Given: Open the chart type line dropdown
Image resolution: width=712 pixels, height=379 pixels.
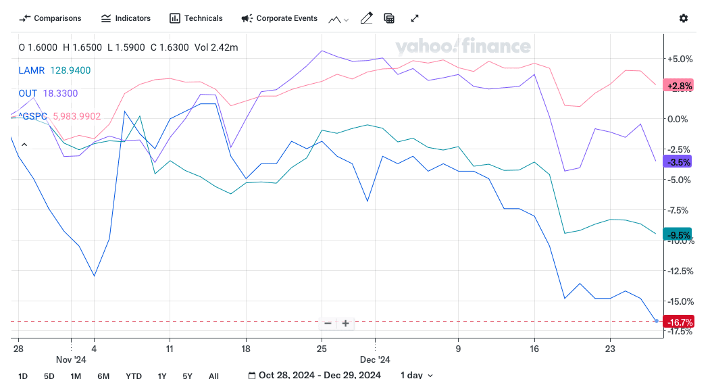Looking at the screenshot, I should pyautogui.click(x=338, y=20).
